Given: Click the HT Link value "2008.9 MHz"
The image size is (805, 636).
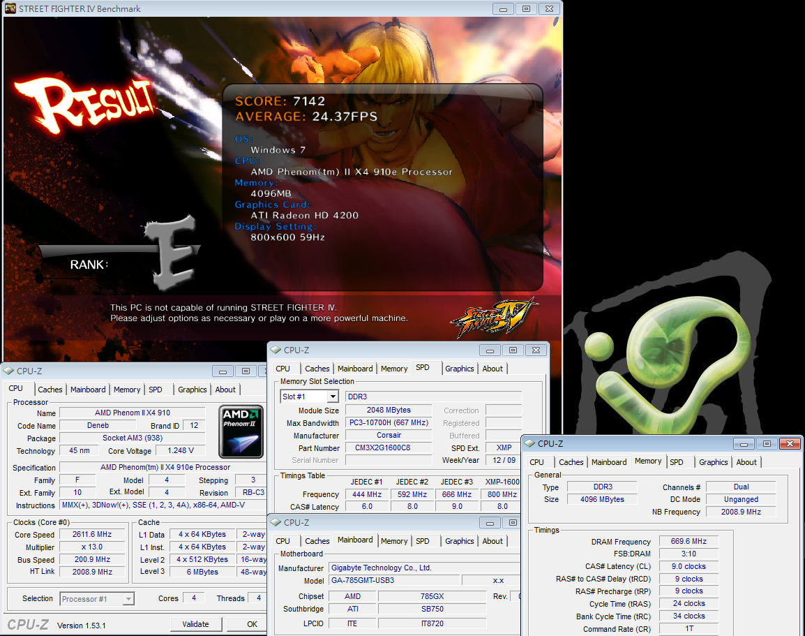Looking at the screenshot, I should (92, 572).
